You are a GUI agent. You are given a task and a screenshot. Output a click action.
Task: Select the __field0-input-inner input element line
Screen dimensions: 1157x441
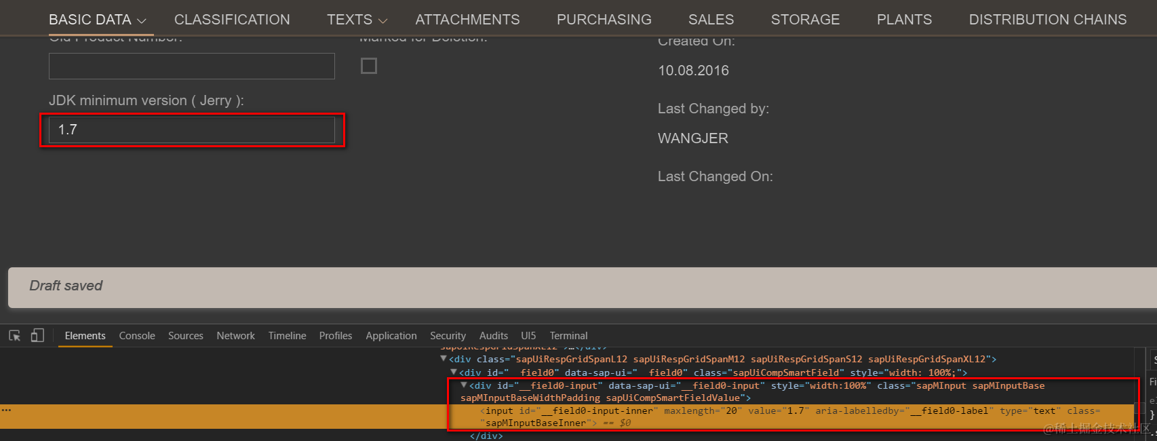tap(567, 417)
